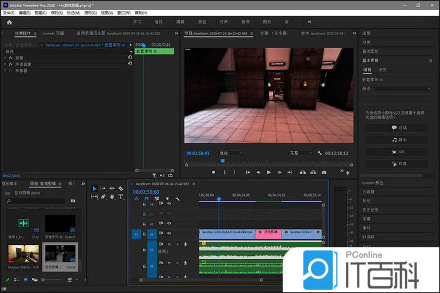Select the Selection arrow tool
440x293 pixels.
coord(95,188)
